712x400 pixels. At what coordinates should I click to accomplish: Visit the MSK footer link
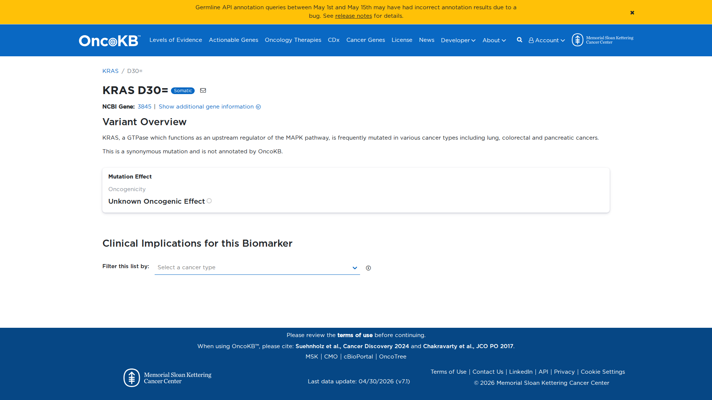click(312, 357)
